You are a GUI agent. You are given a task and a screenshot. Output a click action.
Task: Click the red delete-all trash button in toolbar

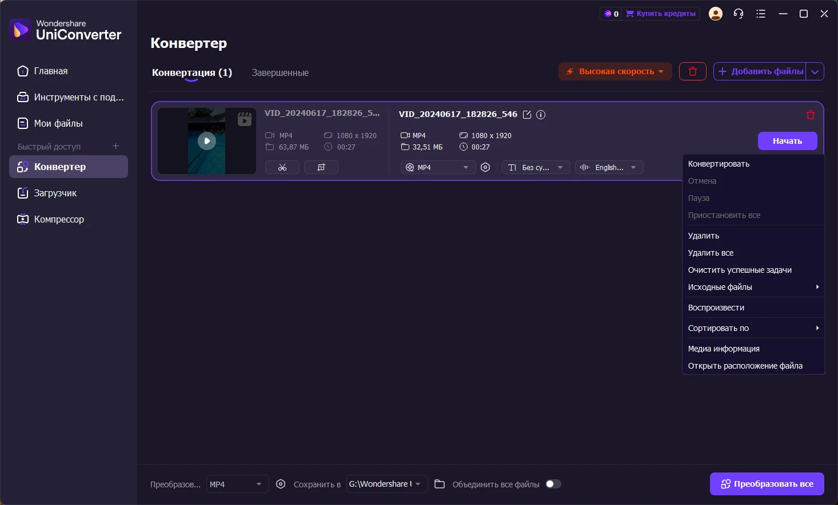(692, 71)
